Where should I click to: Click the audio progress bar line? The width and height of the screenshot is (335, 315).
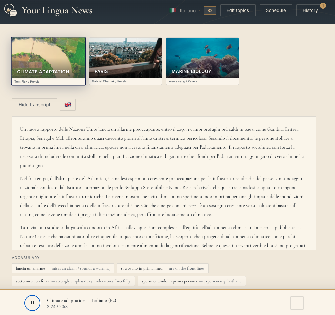168,289
